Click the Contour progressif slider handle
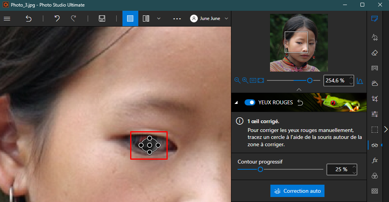Screen dimensions: 389x202 tap(260, 169)
